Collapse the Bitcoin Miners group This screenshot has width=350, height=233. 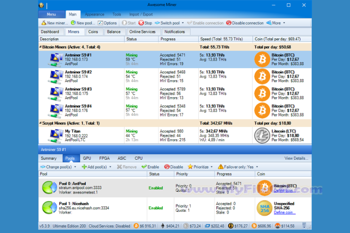click(x=40, y=47)
